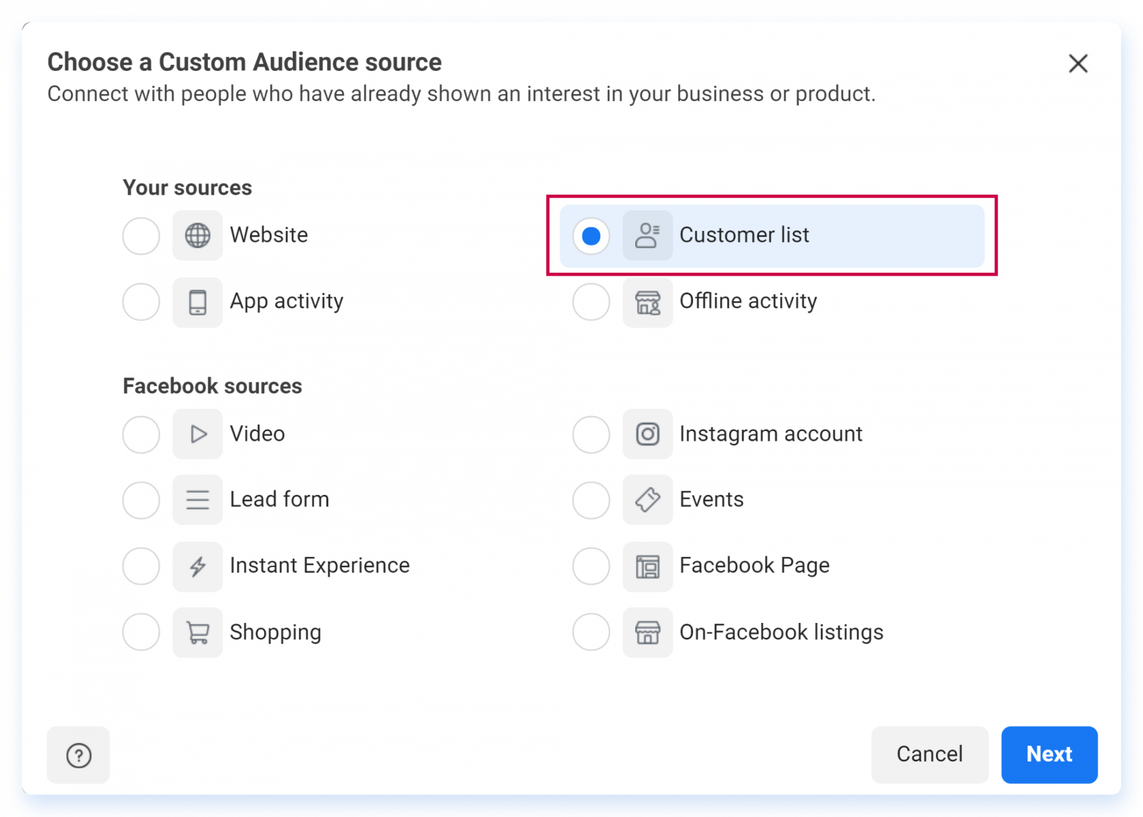The height and width of the screenshot is (817, 1143).
Task: Choose the Facebook Page radio option
Action: click(x=591, y=566)
